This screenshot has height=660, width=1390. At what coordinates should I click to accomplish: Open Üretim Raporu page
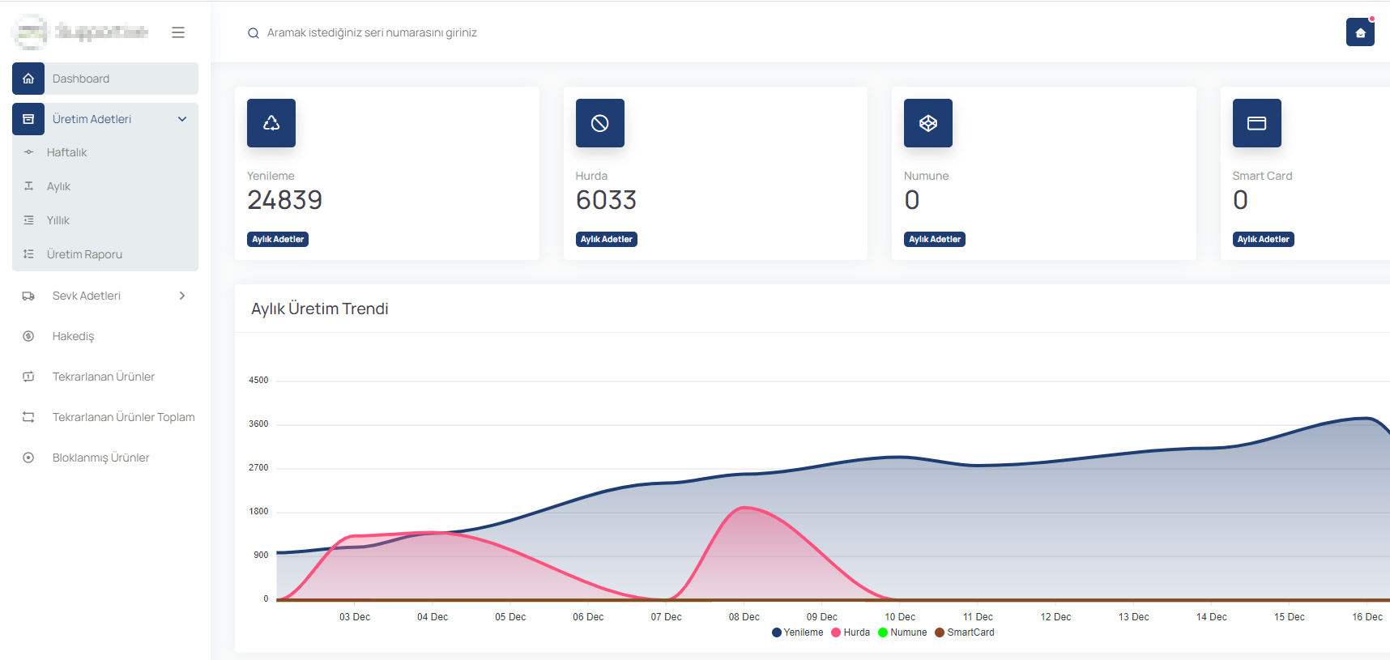coord(84,254)
